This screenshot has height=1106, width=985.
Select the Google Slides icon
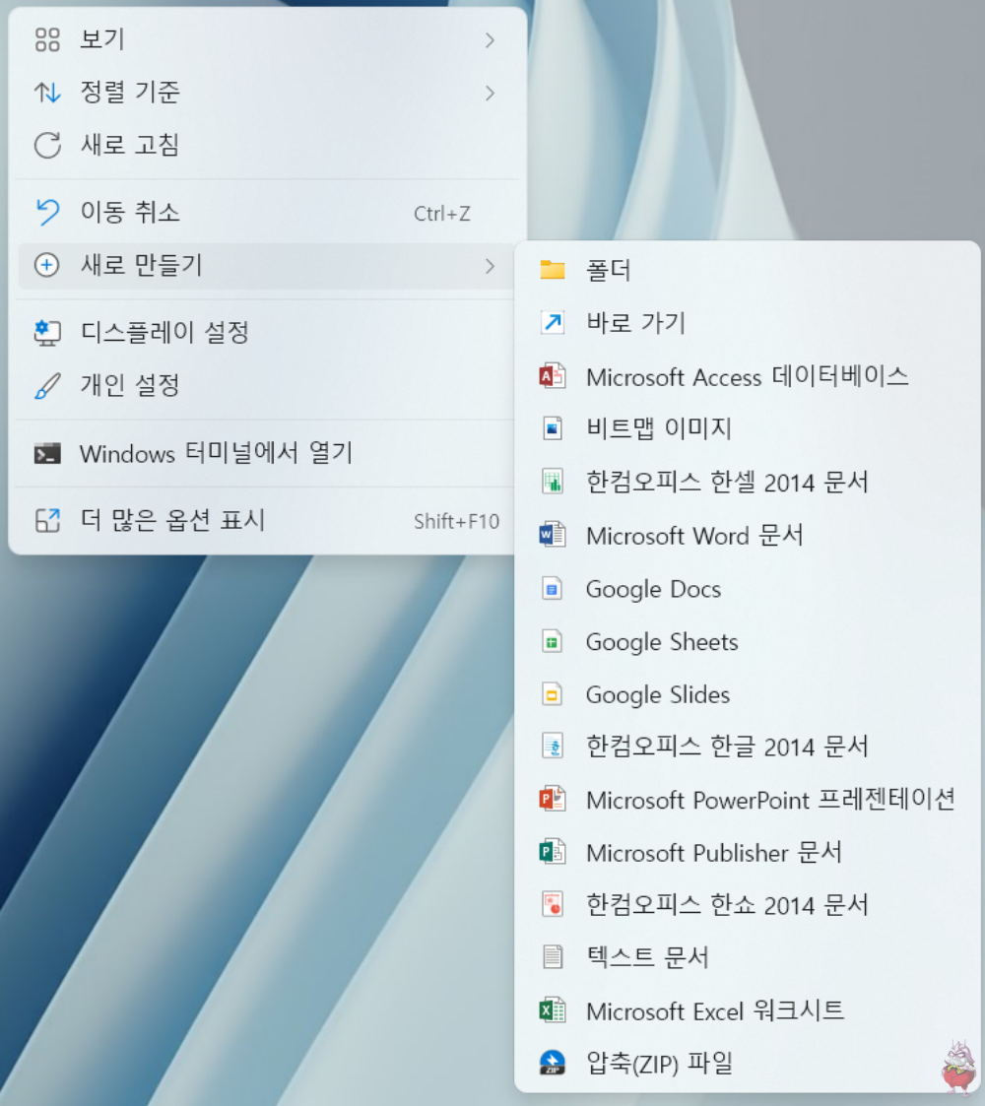(552, 694)
